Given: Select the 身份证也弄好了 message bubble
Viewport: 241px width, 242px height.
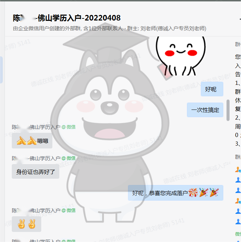Looking at the screenshot, I should [x=36, y=171].
